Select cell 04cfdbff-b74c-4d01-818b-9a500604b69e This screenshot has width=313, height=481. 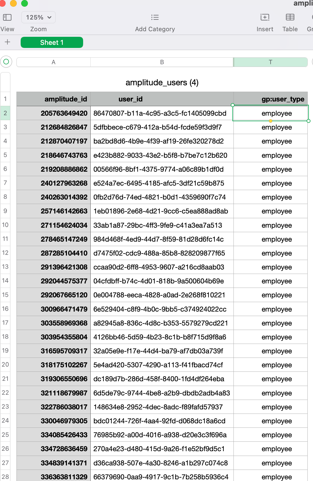click(x=162, y=281)
